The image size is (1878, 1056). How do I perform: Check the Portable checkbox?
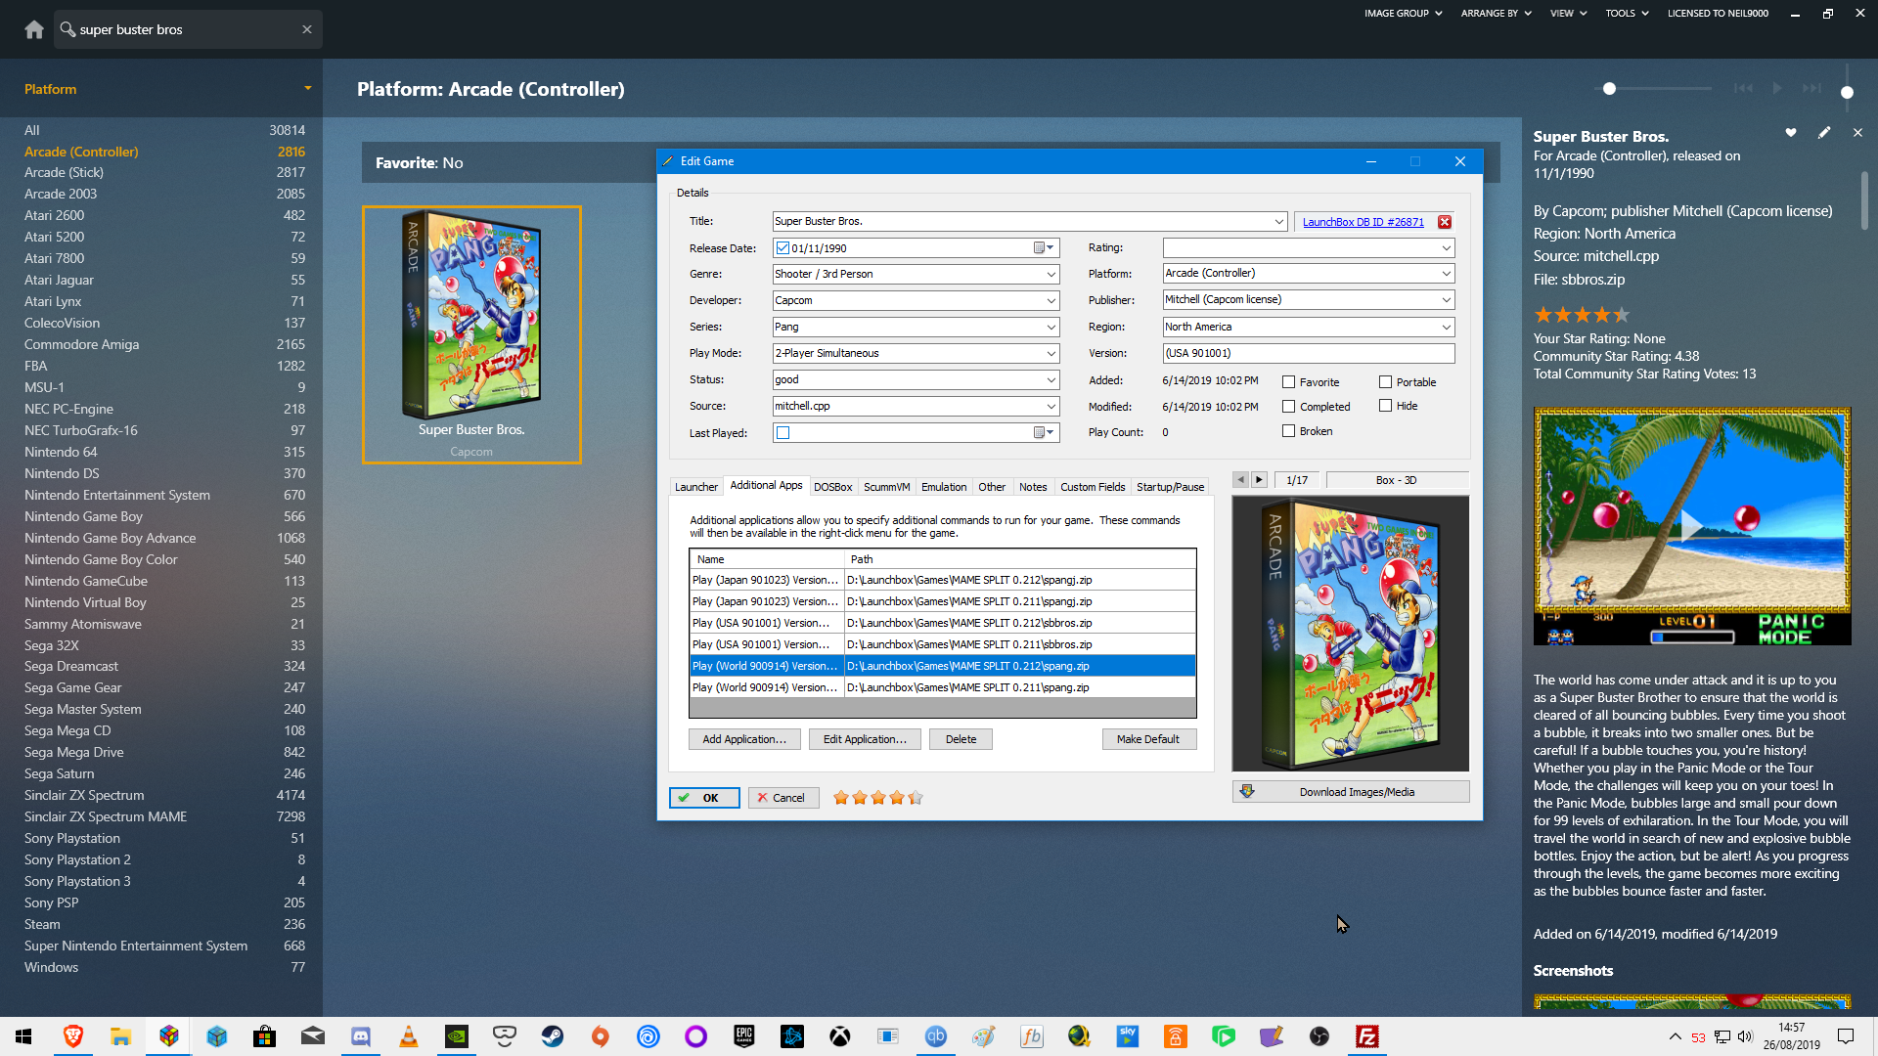(1385, 382)
